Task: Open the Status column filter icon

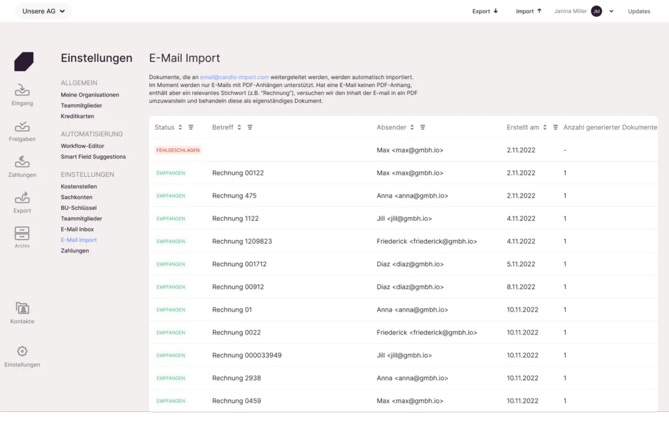Action: coord(191,127)
